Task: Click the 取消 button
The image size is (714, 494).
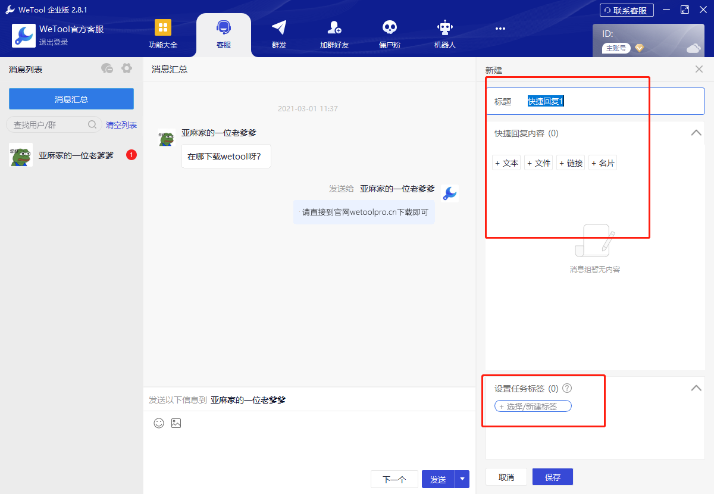Action: tap(506, 477)
